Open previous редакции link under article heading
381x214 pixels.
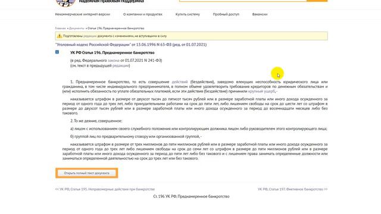(x=120, y=66)
